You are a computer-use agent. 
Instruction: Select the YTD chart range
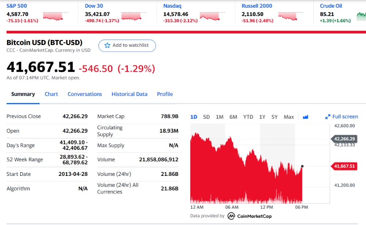[x=248, y=117]
